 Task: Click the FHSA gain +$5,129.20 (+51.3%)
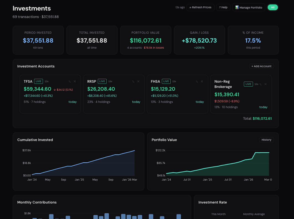point(164,96)
